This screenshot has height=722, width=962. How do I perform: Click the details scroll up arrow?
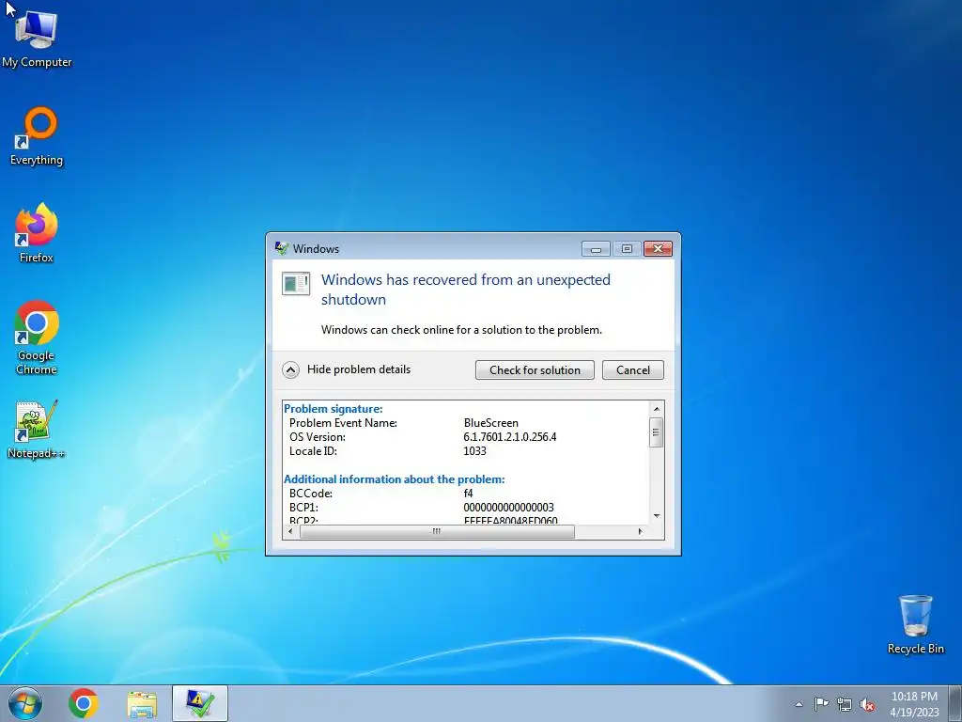(x=656, y=409)
